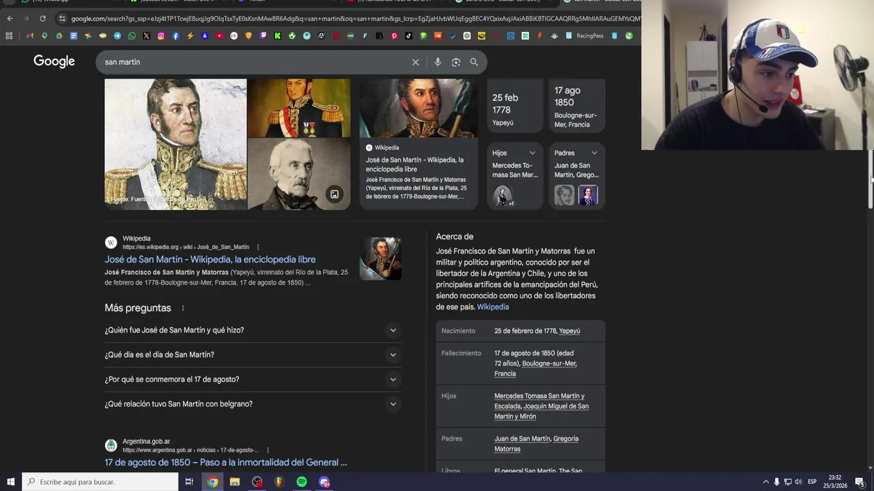This screenshot has height=491, width=874.
Task: Open the Facebook bookmark icon
Action: (175, 35)
